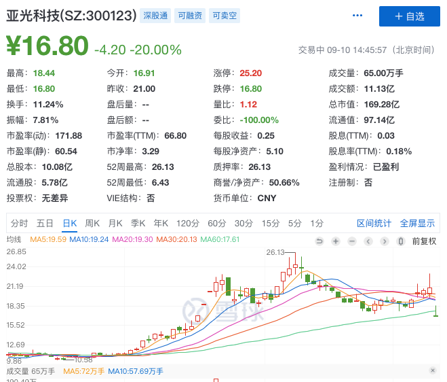Click the 52周最高 value 26.13
This screenshot has width=447, height=382.
[x=163, y=167]
